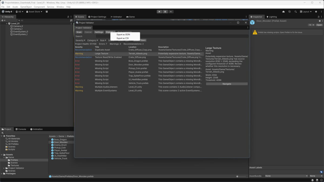This screenshot has height=182, width=324.
Task: Click the Pause button in the toolbar
Action: click(165, 12)
